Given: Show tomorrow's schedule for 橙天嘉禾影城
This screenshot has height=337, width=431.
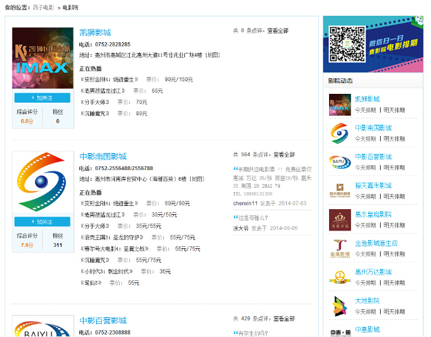Looking at the screenshot, I should [x=394, y=197].
